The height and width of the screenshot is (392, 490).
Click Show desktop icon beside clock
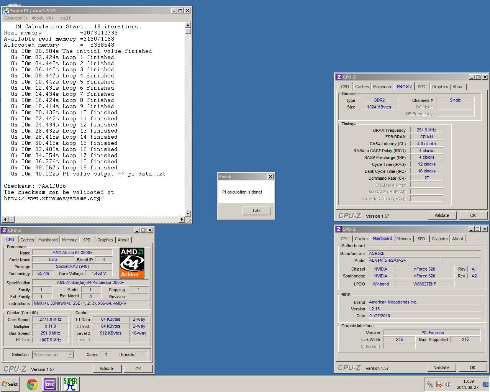coord(486,384)
